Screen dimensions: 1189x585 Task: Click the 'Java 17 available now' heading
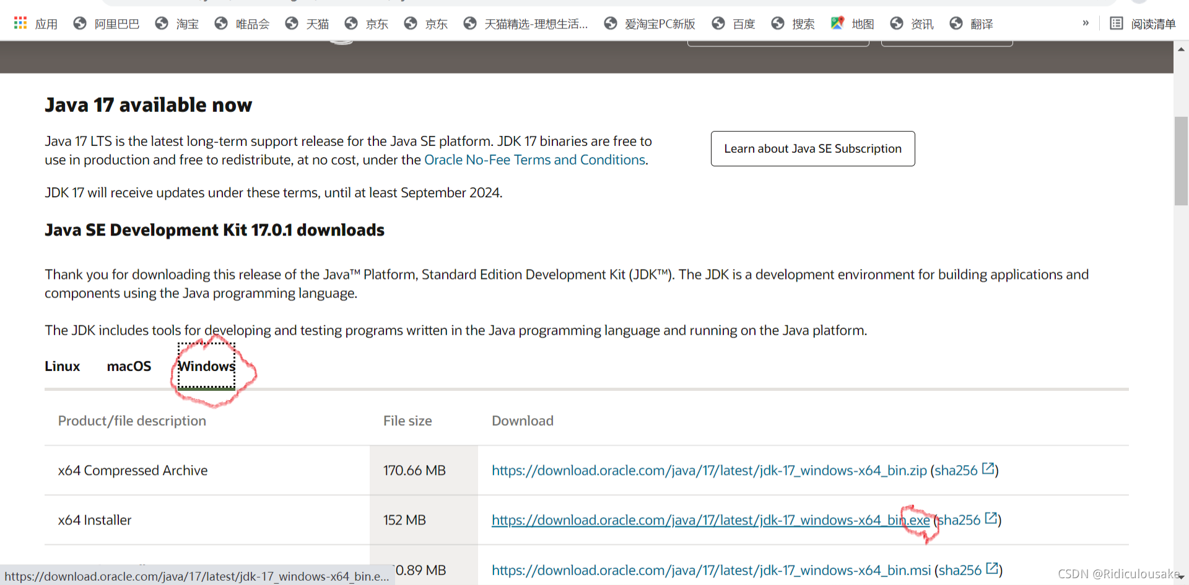[149, 105]
